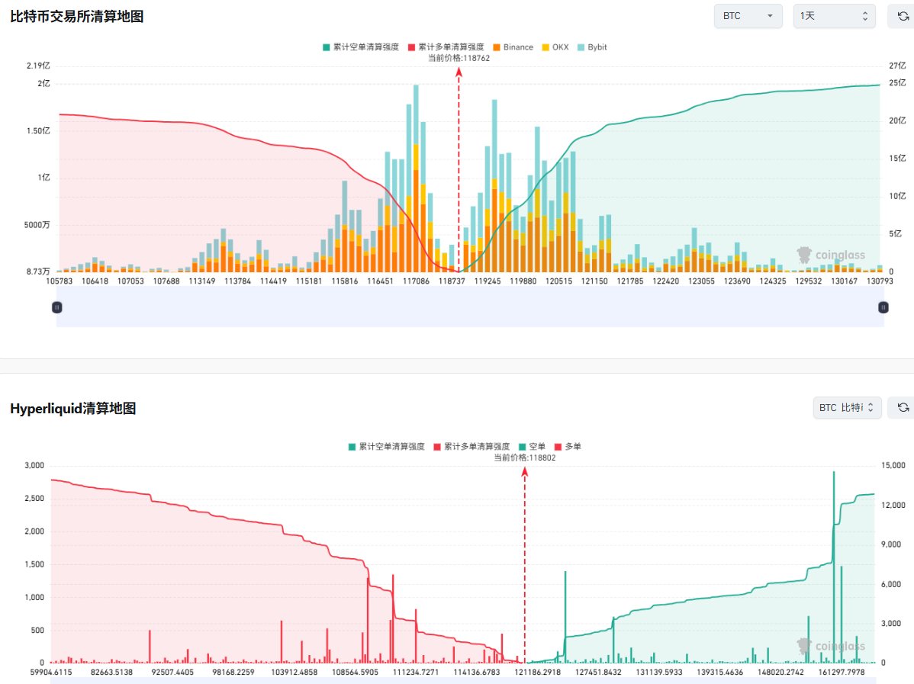This screenshot has height=684, width=914.
Task: Toggle the 空单 legend in Hyperliquid chart
Action: 533,446
